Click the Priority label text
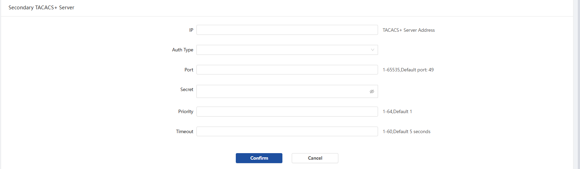This screenshot has height=169, width=580. (186, 111)
